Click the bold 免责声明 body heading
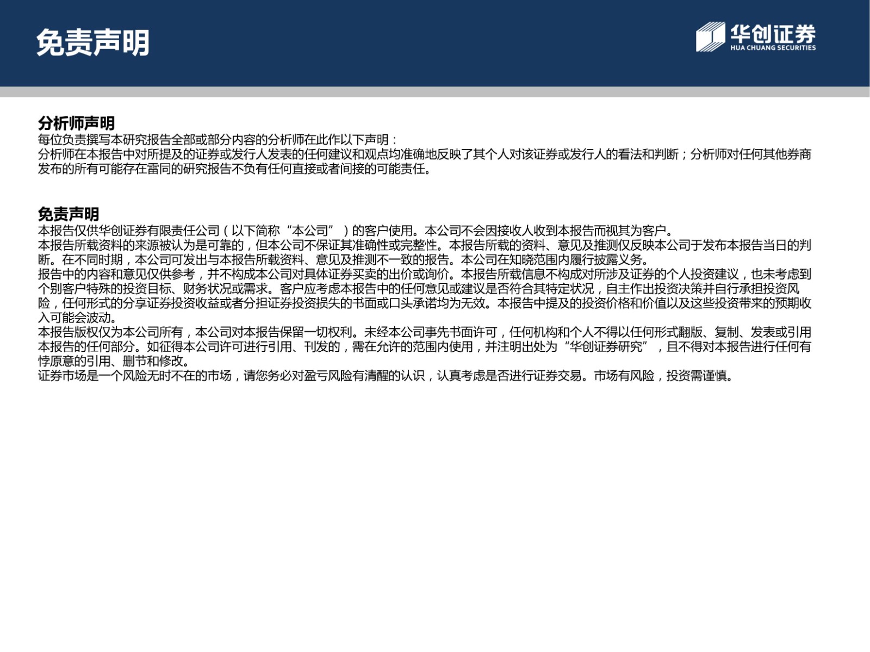Image resolution: width=870 pixels, height=652 pixels. 69,214
